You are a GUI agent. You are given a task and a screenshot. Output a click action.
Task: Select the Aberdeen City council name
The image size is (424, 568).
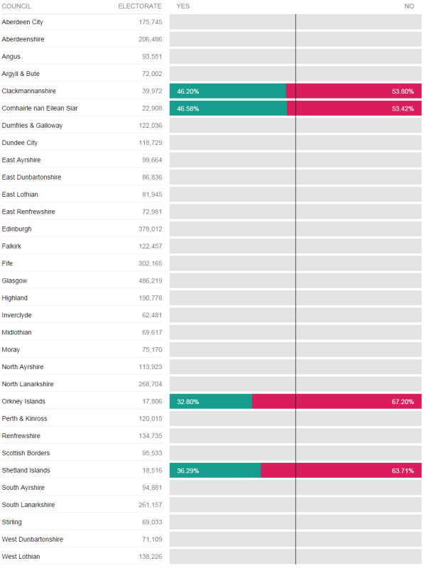[x=23, y=22]
